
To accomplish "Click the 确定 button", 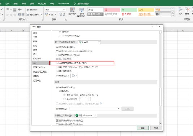I will pos(143,128).
